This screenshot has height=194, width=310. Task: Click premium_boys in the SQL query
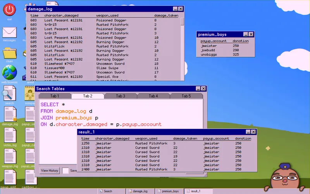click(x=74, y=118)
